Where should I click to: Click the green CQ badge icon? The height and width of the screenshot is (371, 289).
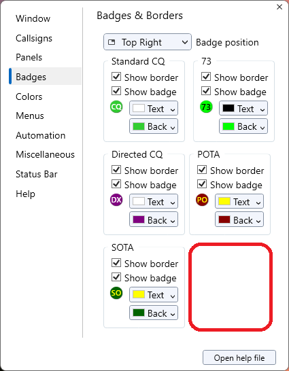pos(116,107)
